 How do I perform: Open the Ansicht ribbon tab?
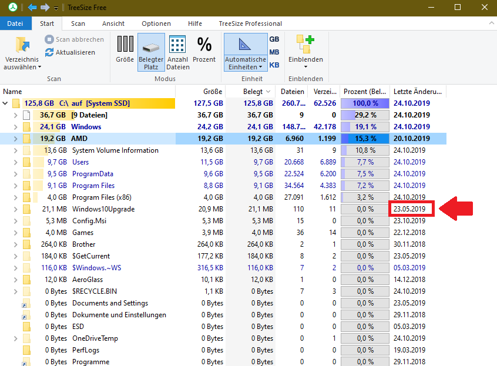[113, 23]
